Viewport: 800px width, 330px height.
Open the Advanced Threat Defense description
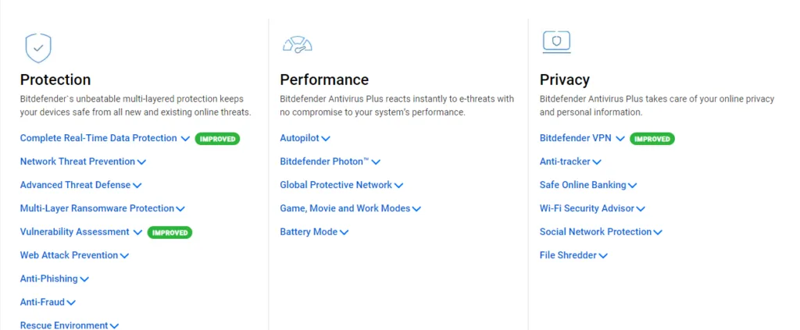[x=80, y=185]
